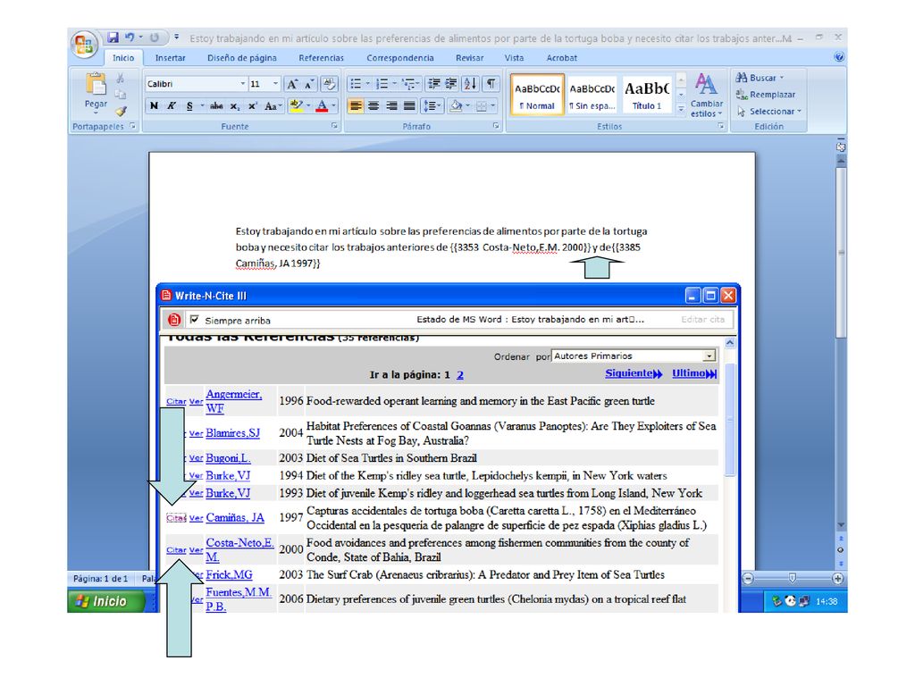The width and height of the screenshot is (915, 686).
Task: Open the Change Case (Aa) dropdown
Action: point(273,105)
